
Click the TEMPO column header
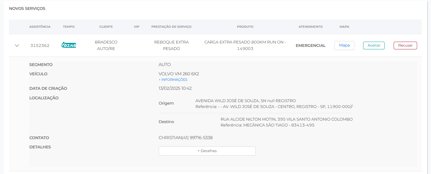(x=69, y=27)
